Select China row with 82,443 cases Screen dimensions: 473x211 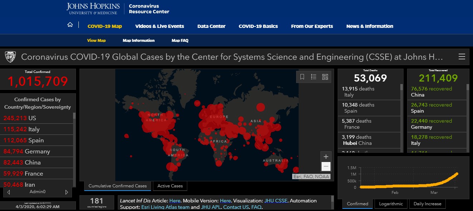[x=37, y=162]
